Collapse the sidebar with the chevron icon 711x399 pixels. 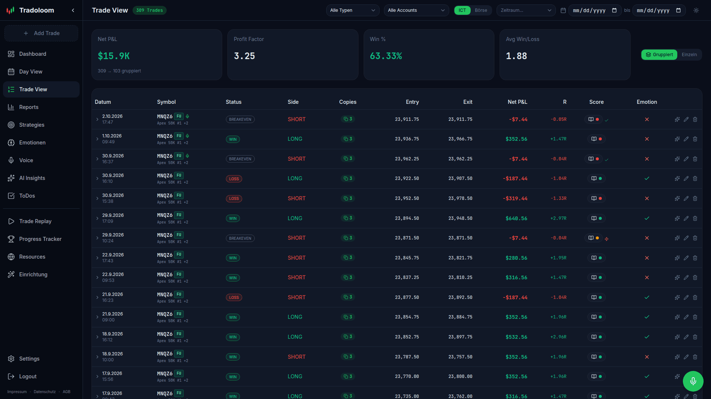point(73,10)
